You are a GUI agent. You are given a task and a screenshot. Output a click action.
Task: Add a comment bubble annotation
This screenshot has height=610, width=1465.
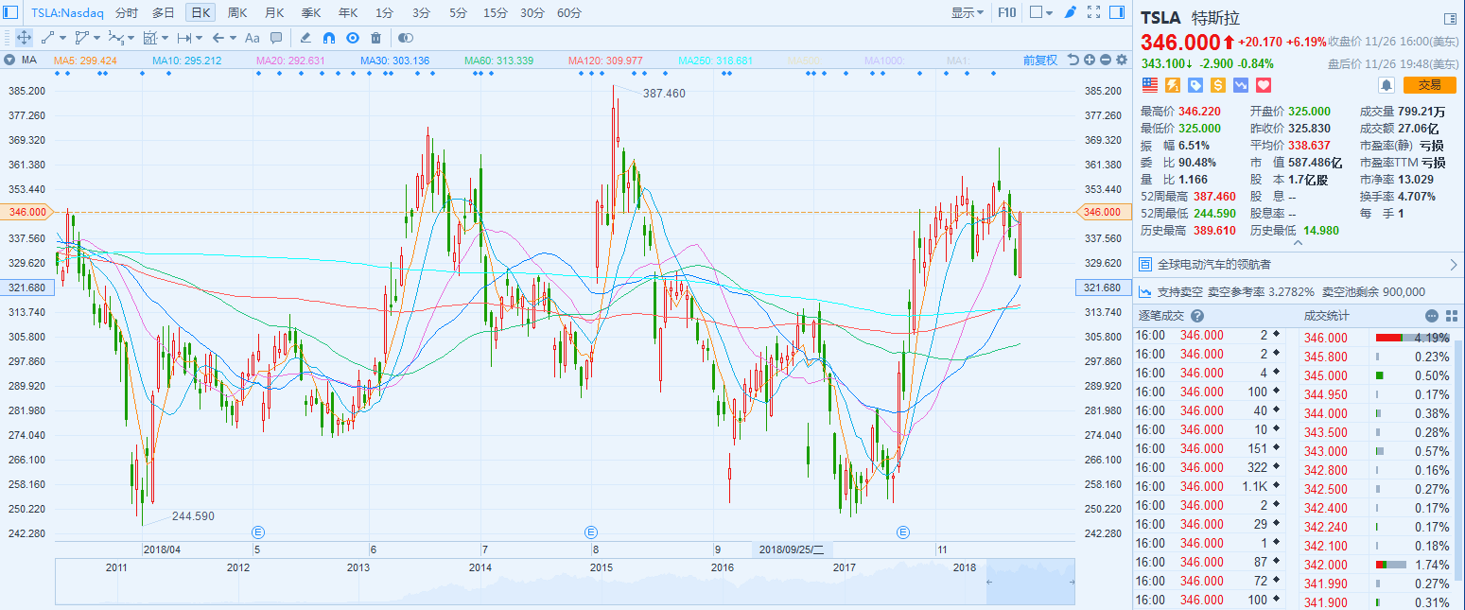[276, 38]
